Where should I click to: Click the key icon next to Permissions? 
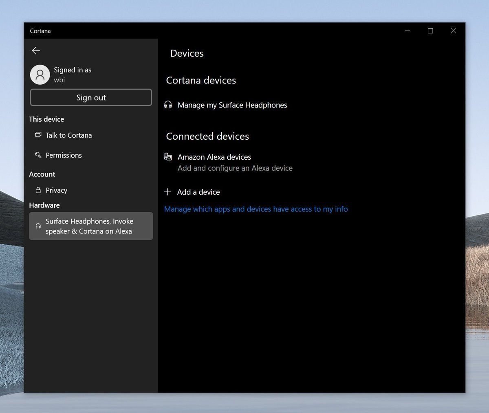38,155
